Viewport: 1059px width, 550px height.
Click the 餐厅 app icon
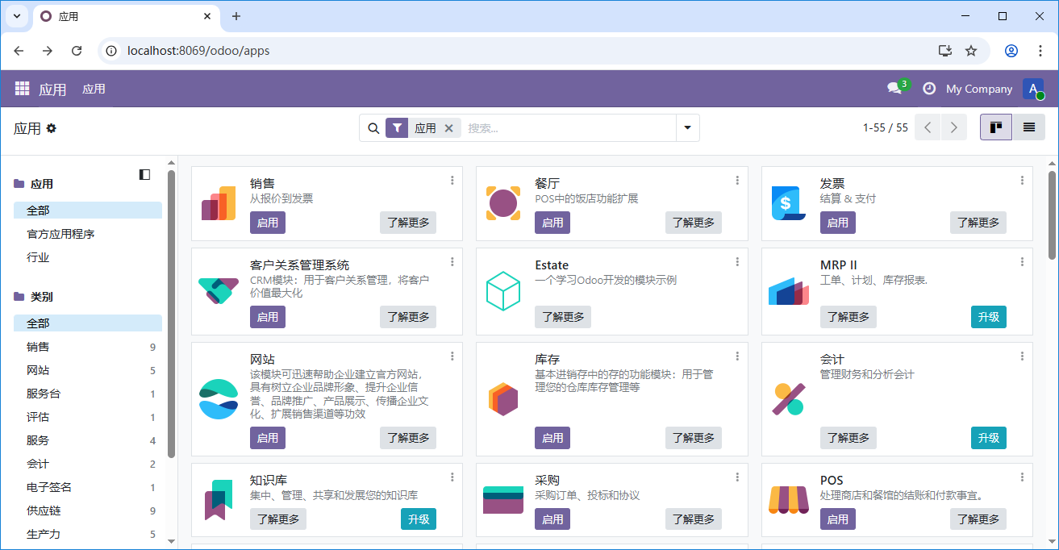(x=503, y=203)
